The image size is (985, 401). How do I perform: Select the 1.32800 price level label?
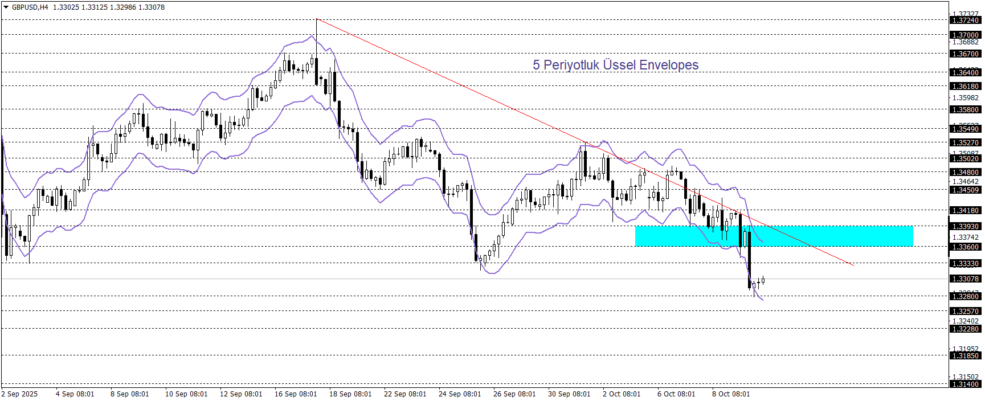tap(965, 297)
